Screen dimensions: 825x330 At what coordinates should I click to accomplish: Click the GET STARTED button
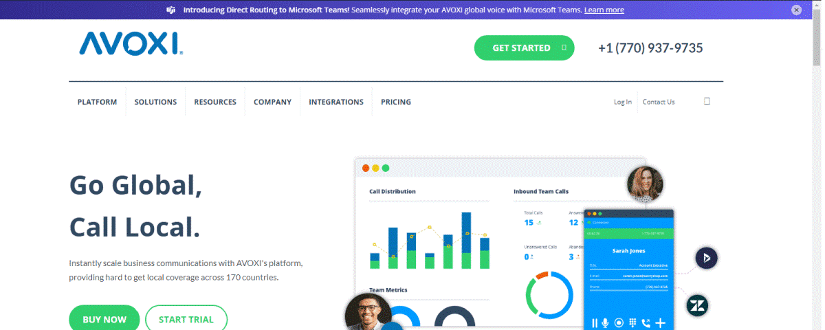coord(524,47)
